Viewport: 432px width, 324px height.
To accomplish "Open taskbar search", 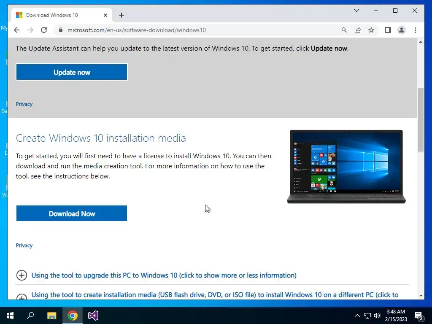I will pos(30,316).
